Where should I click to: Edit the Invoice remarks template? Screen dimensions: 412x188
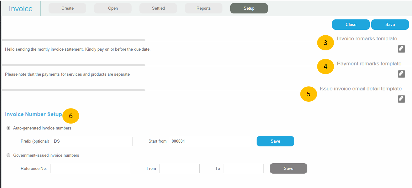coord(401,49)
